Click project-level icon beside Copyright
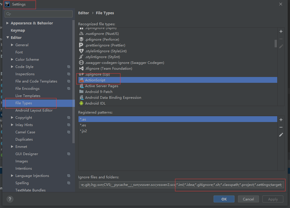 [x=69, y=117]
